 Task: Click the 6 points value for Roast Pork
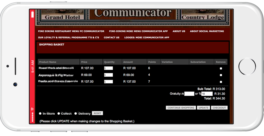tap(149, 68)
